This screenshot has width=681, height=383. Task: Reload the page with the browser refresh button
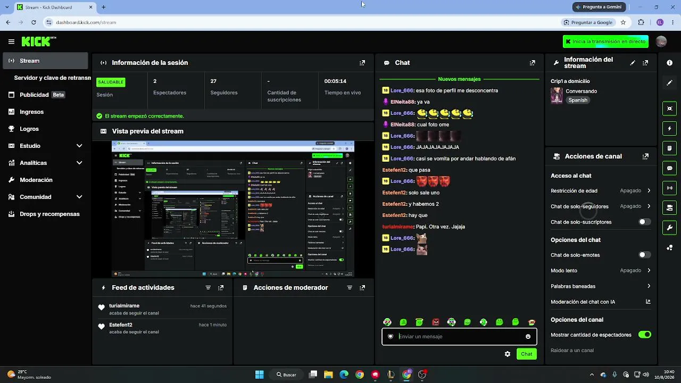coord(34,22)
